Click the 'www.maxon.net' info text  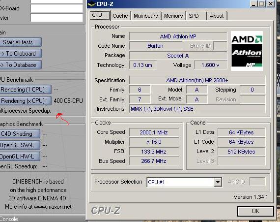click(x=53, y=207)
